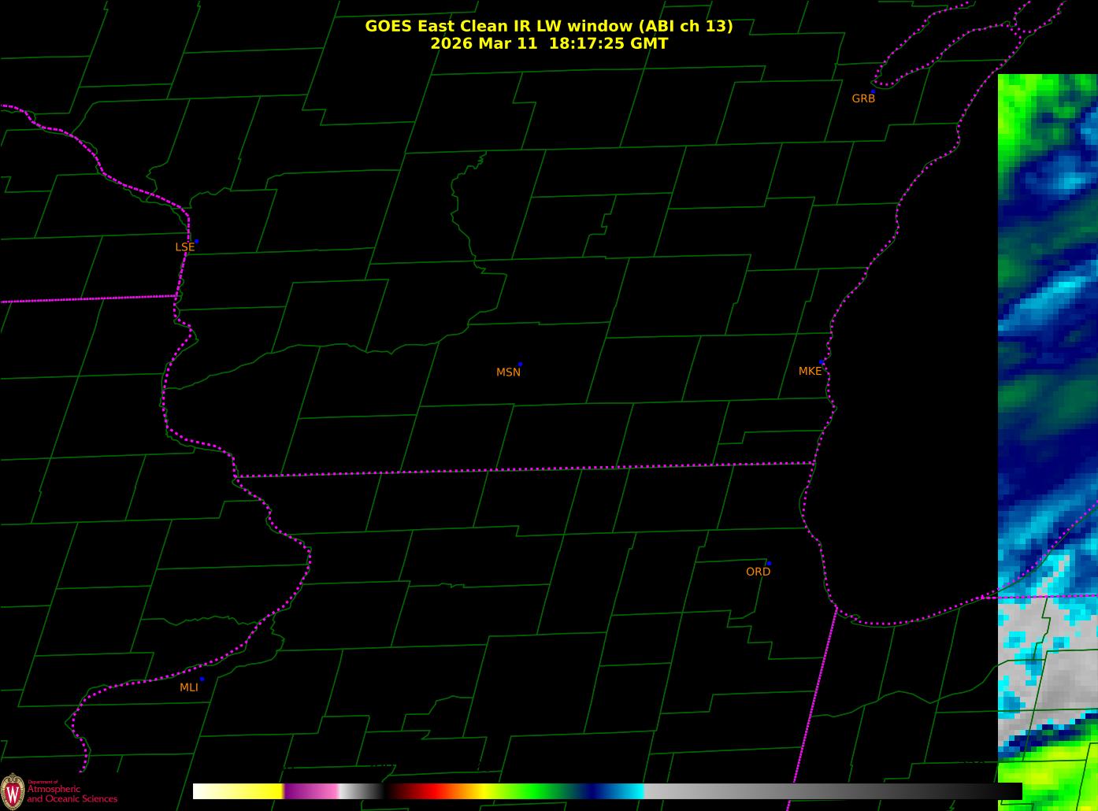Click the 2026 Mar 11 timestamp line
The height and width of the screenshot is (811, 1098).
pyautogui.click(x=549, y=43)
